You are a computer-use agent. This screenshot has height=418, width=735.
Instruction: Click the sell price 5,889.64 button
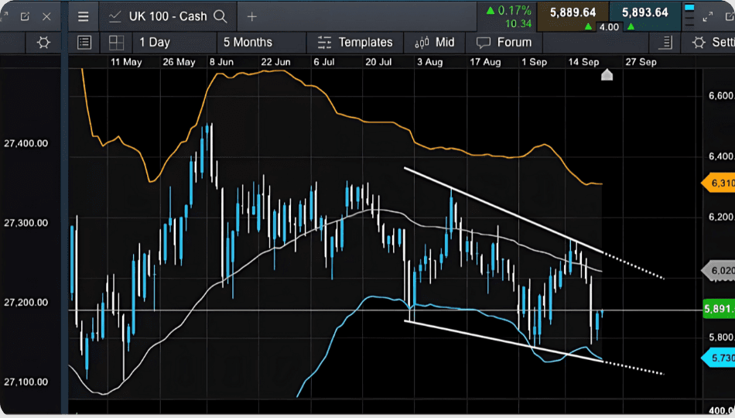[x=573, y=12]
